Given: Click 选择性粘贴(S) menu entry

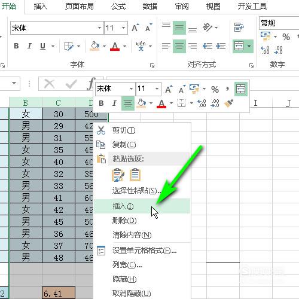Looking at the screenshot, I should pos(142,191).
